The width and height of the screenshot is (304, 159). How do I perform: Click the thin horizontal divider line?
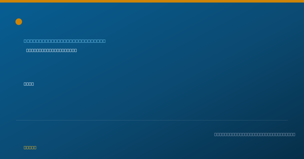coord(152,120)
